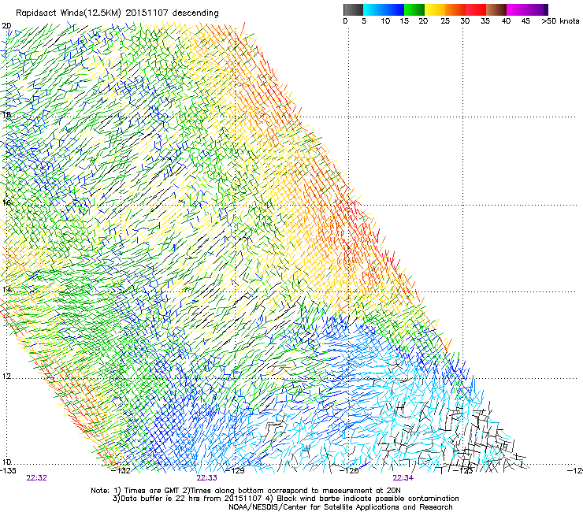Viewport: 583px width, 512px height.
Task: Click the NOAA/NESDIS credit line
Action: (x=340, y=507)
